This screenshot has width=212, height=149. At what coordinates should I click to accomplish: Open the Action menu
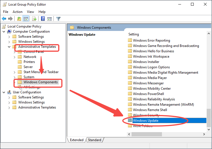[17, 12]
